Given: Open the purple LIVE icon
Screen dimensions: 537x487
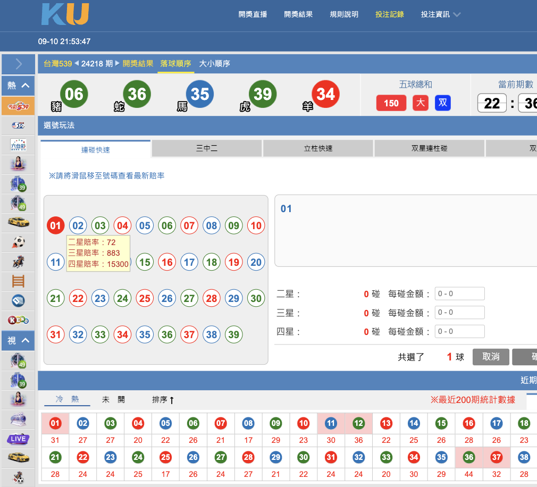Looking at the screenshot, I should [x=18, y=439].
